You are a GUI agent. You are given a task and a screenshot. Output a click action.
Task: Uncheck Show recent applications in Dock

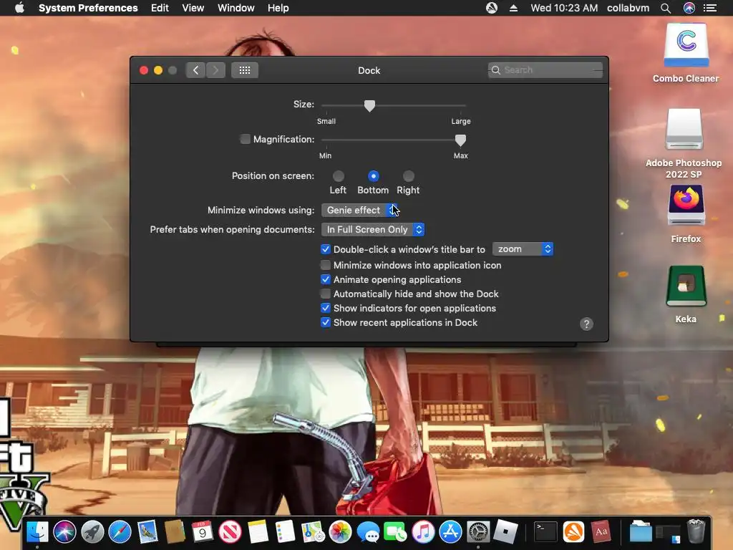(x=326, y=322)
